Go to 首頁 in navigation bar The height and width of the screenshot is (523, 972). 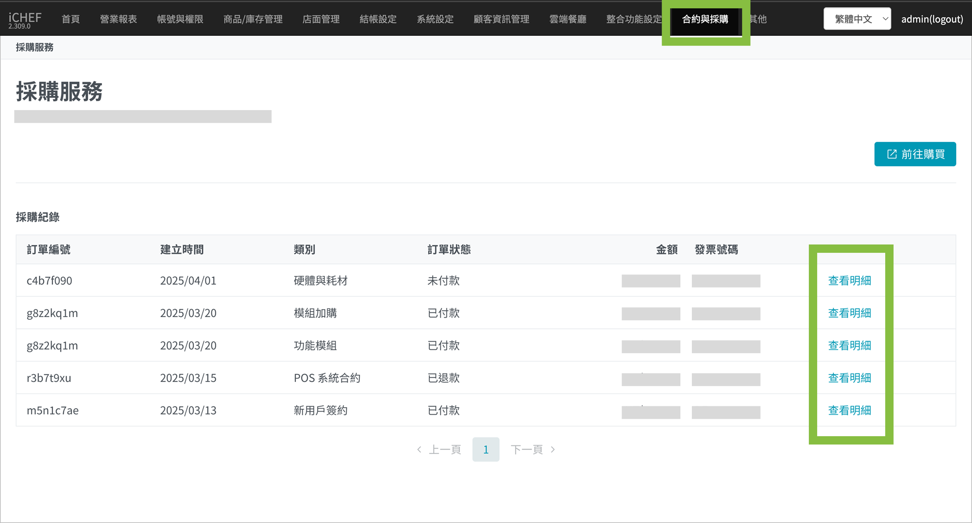click(70, 19)
